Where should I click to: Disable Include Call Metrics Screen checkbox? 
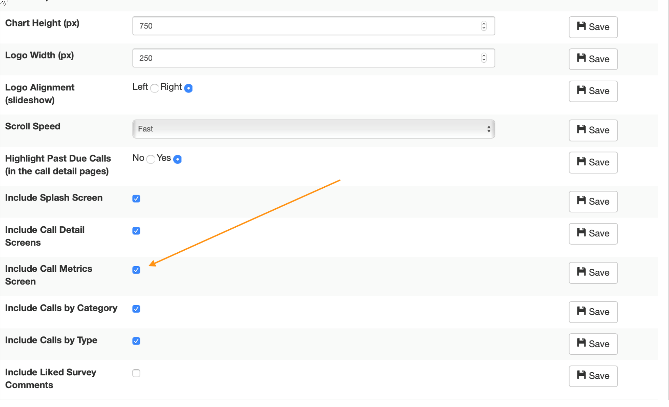pos(136,270)
